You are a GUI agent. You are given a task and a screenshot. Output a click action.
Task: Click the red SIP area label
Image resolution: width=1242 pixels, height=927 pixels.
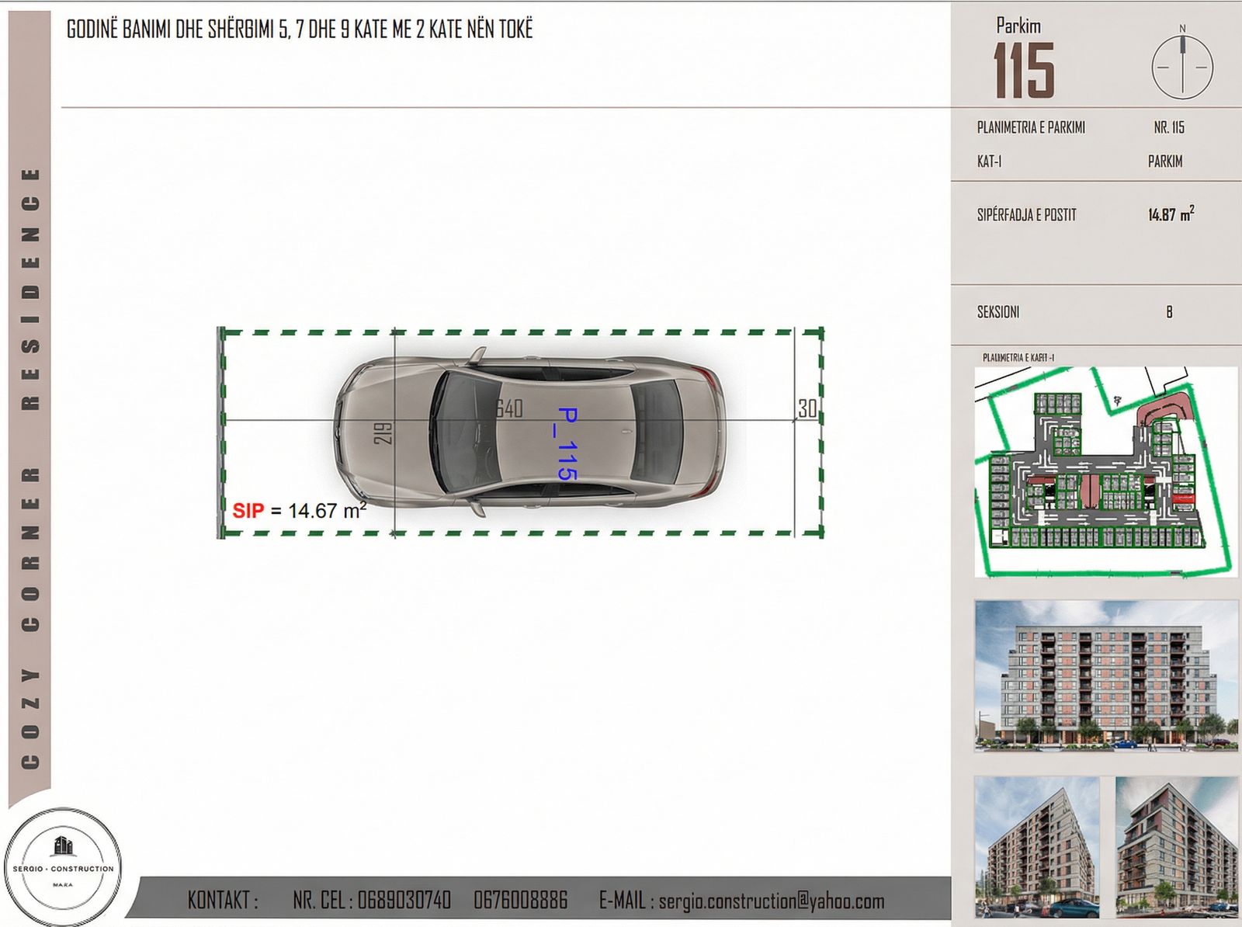click(x=248, y=511)
